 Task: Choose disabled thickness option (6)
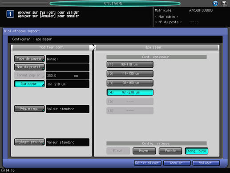[130, 111]
